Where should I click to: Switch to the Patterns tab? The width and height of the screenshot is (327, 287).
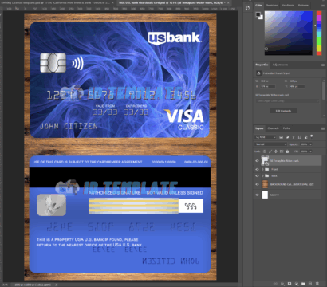(x=303, y=6)
